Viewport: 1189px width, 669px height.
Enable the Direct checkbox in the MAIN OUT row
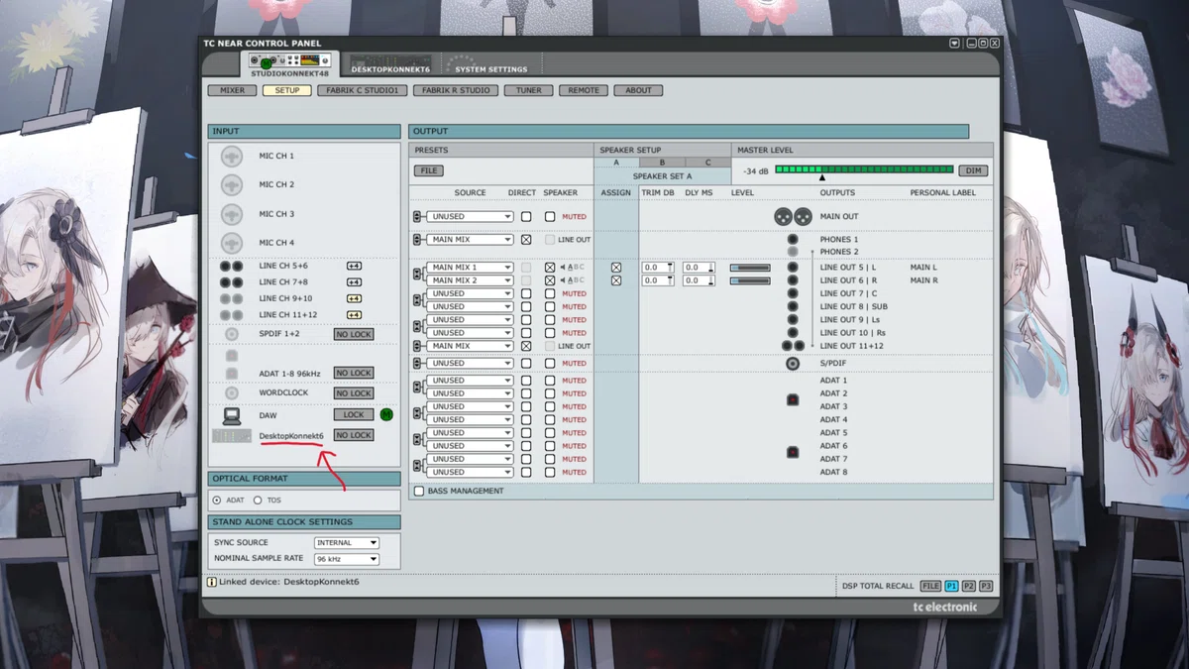click(x=526, y=216)
